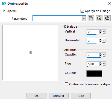Increase Flou using the up arrow
The width and height of the screenshot is (112, 99).
point(101,63)
